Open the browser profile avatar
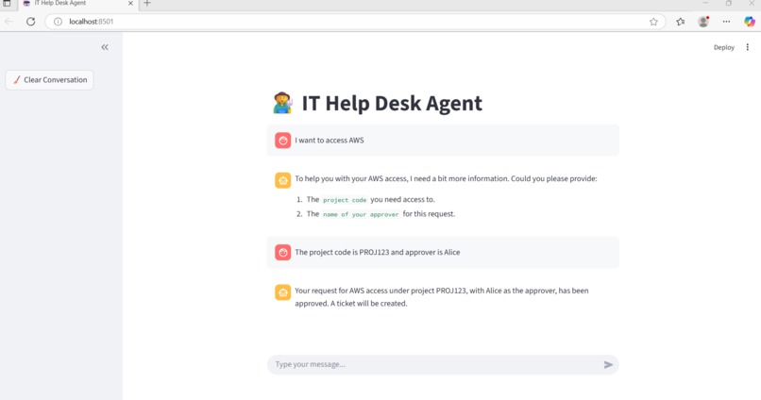761x400 pixels. pos(703,22)
